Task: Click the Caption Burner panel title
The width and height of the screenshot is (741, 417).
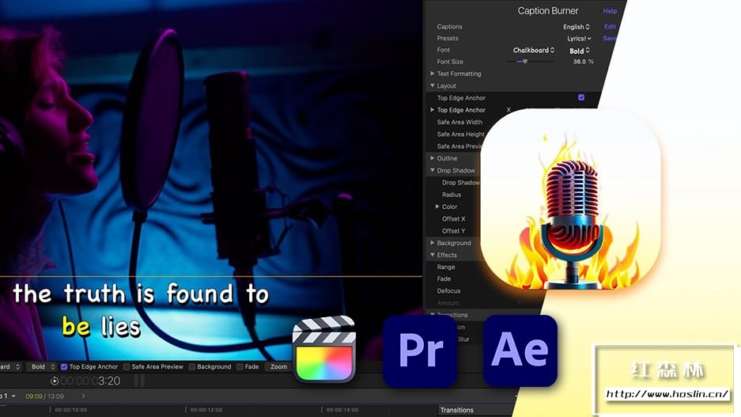Action: (x=548, y=11)
